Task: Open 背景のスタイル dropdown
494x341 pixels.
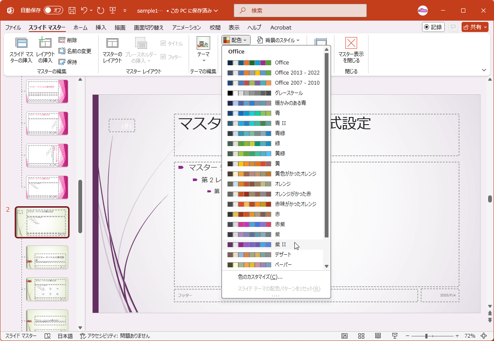Action: 278,40
